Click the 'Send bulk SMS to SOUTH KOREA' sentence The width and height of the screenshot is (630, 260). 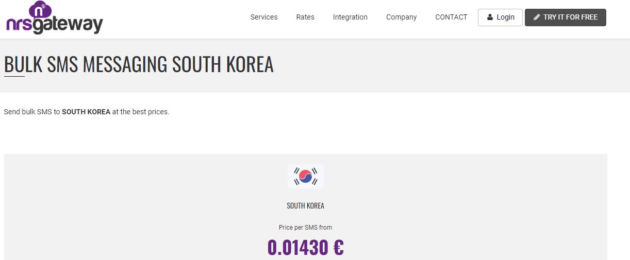click(x=87, y=112)
